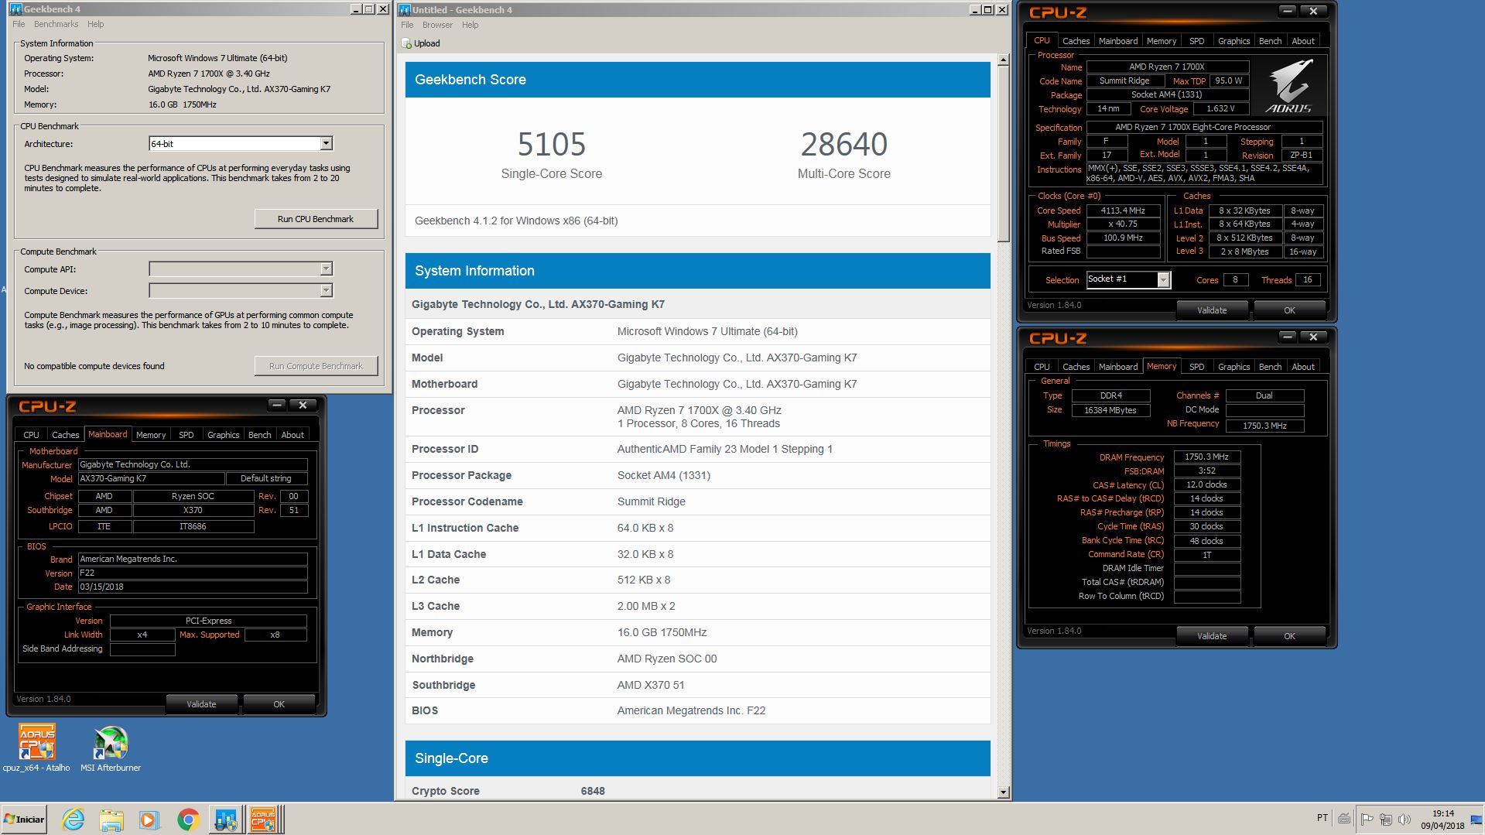Open SPD tab in top CPU-Z window
Viewport: 1485px width, 835px height.
coord(1196,41)
